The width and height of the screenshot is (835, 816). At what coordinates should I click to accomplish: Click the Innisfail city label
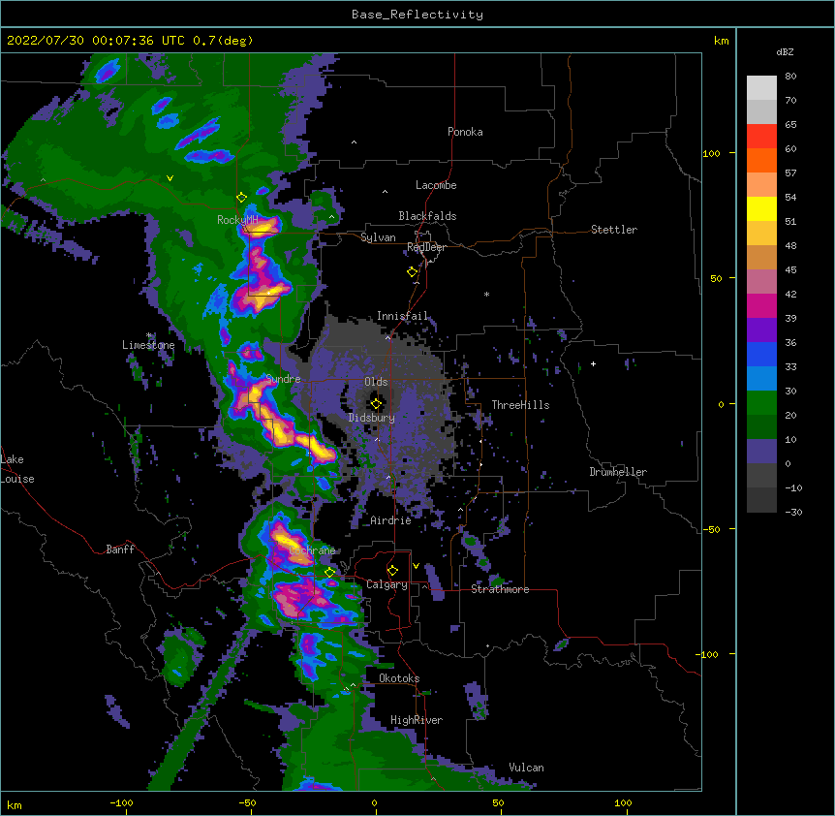pos(402,316)
